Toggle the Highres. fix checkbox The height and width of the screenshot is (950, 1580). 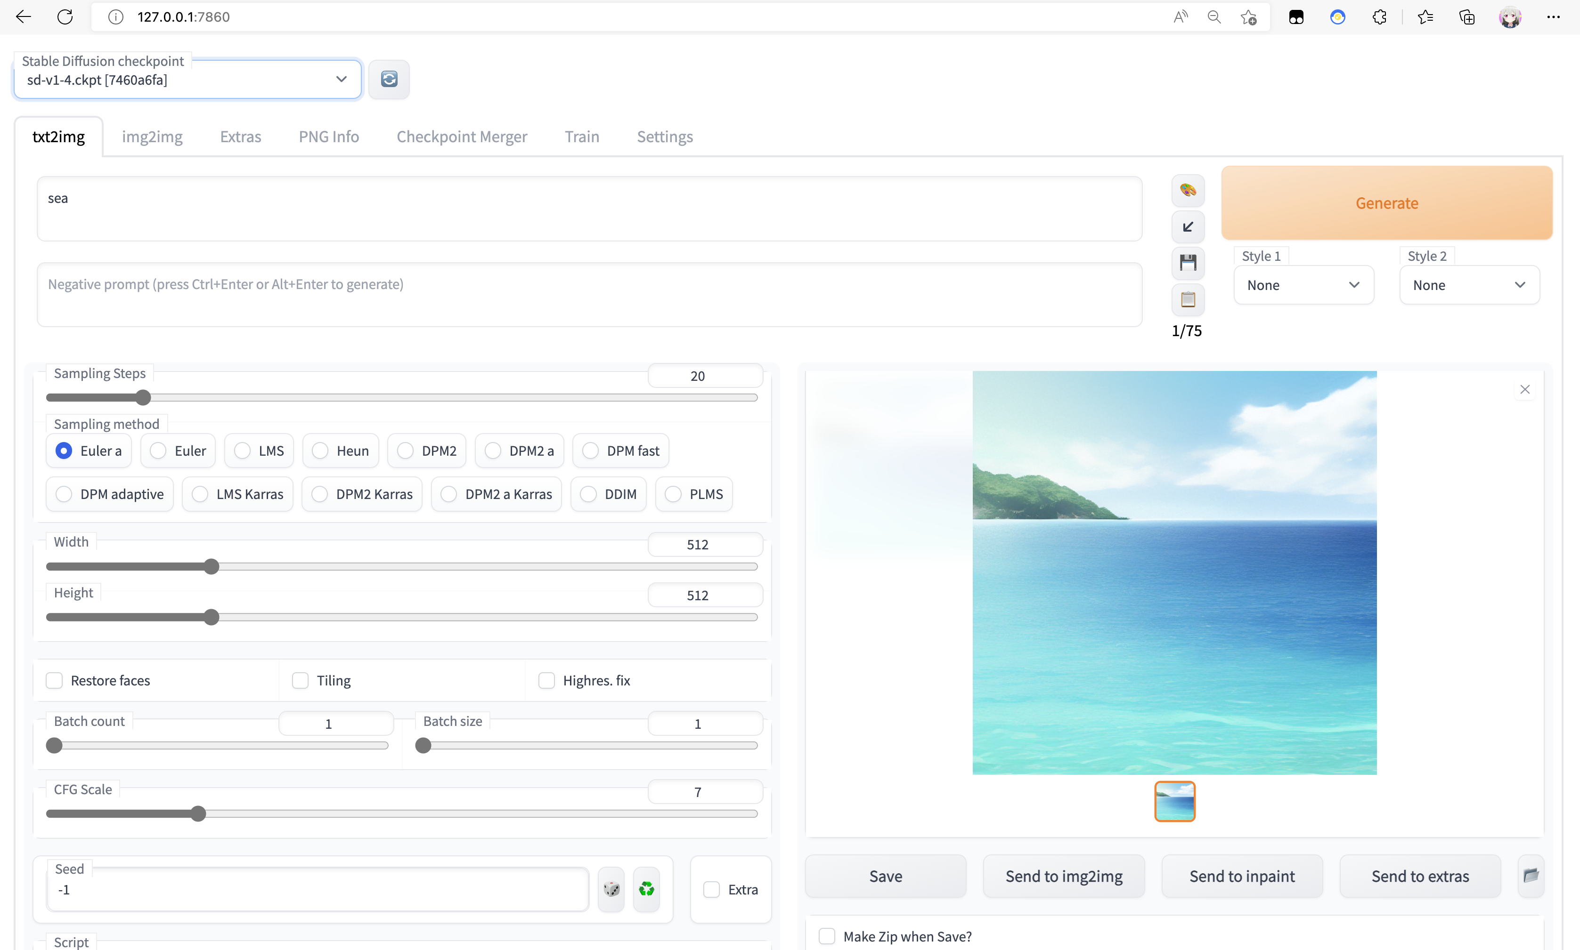[x=546, y=680]
